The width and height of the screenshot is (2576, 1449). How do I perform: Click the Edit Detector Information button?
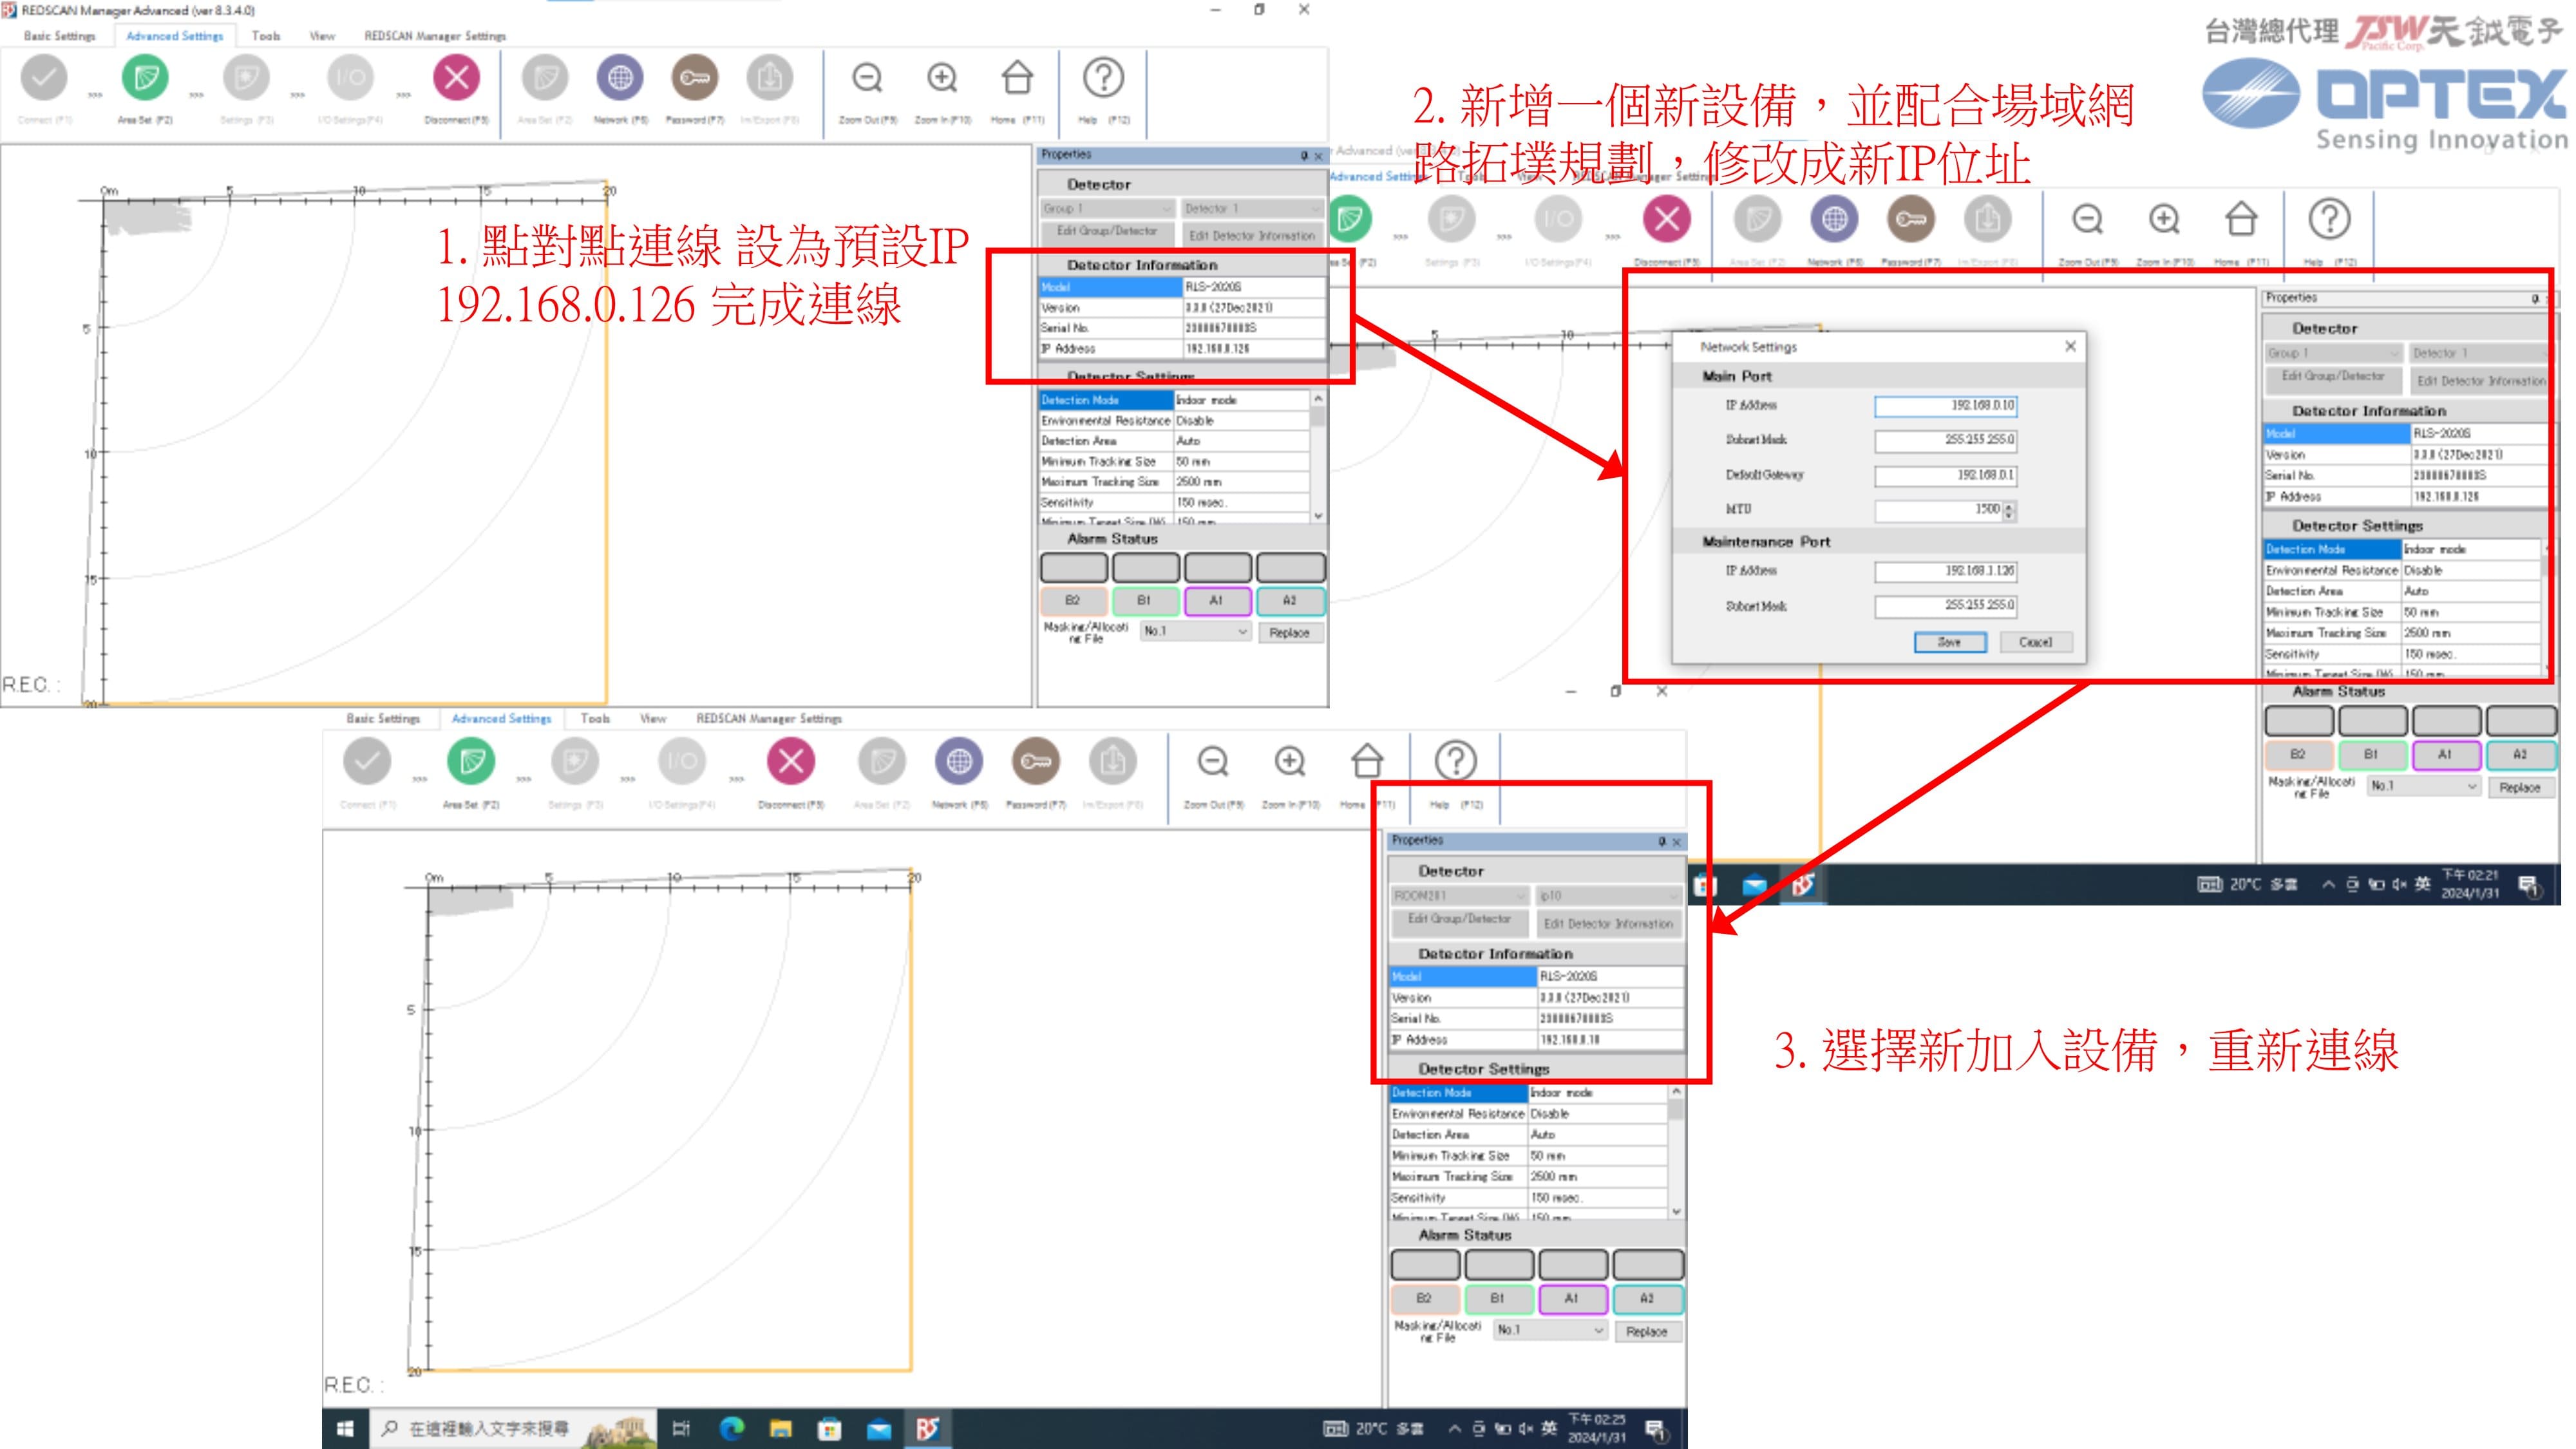pos(1251,236)
